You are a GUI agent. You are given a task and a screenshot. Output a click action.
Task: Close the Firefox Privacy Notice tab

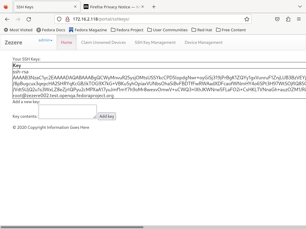[143, 7]
